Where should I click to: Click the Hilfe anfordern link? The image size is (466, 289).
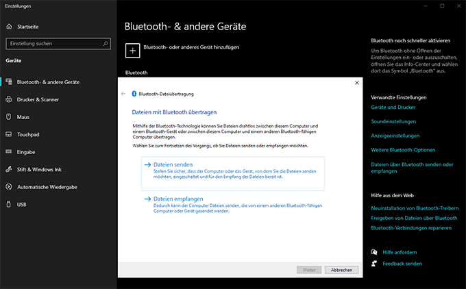click(x=400, y=252)
